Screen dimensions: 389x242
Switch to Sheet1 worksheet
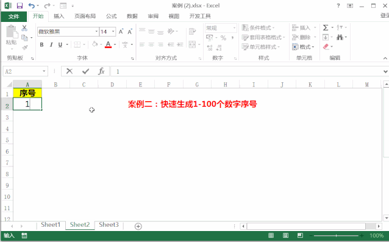(51, 225)
